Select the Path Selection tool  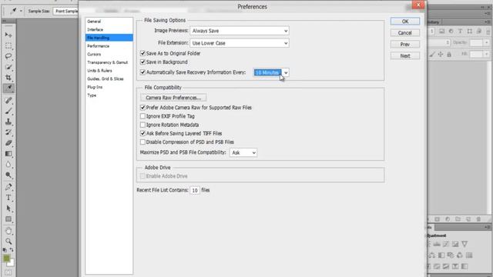(x=8, y=209)
